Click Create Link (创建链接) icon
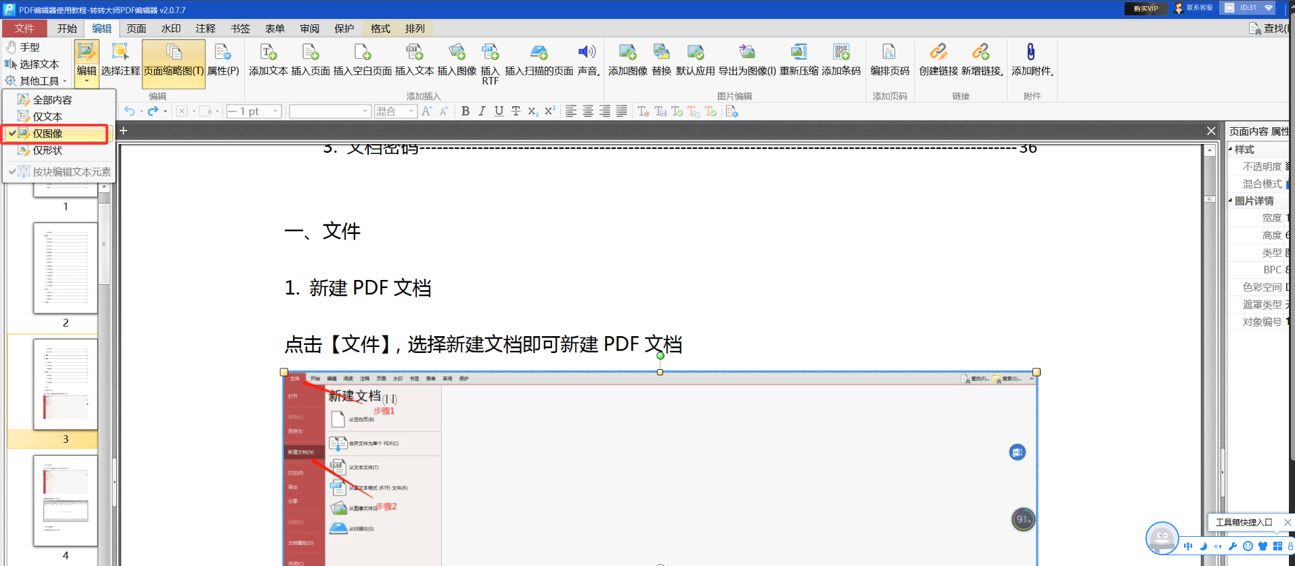Image resolution: width=1295 pixels, height=566 pixels. [938, 52]
